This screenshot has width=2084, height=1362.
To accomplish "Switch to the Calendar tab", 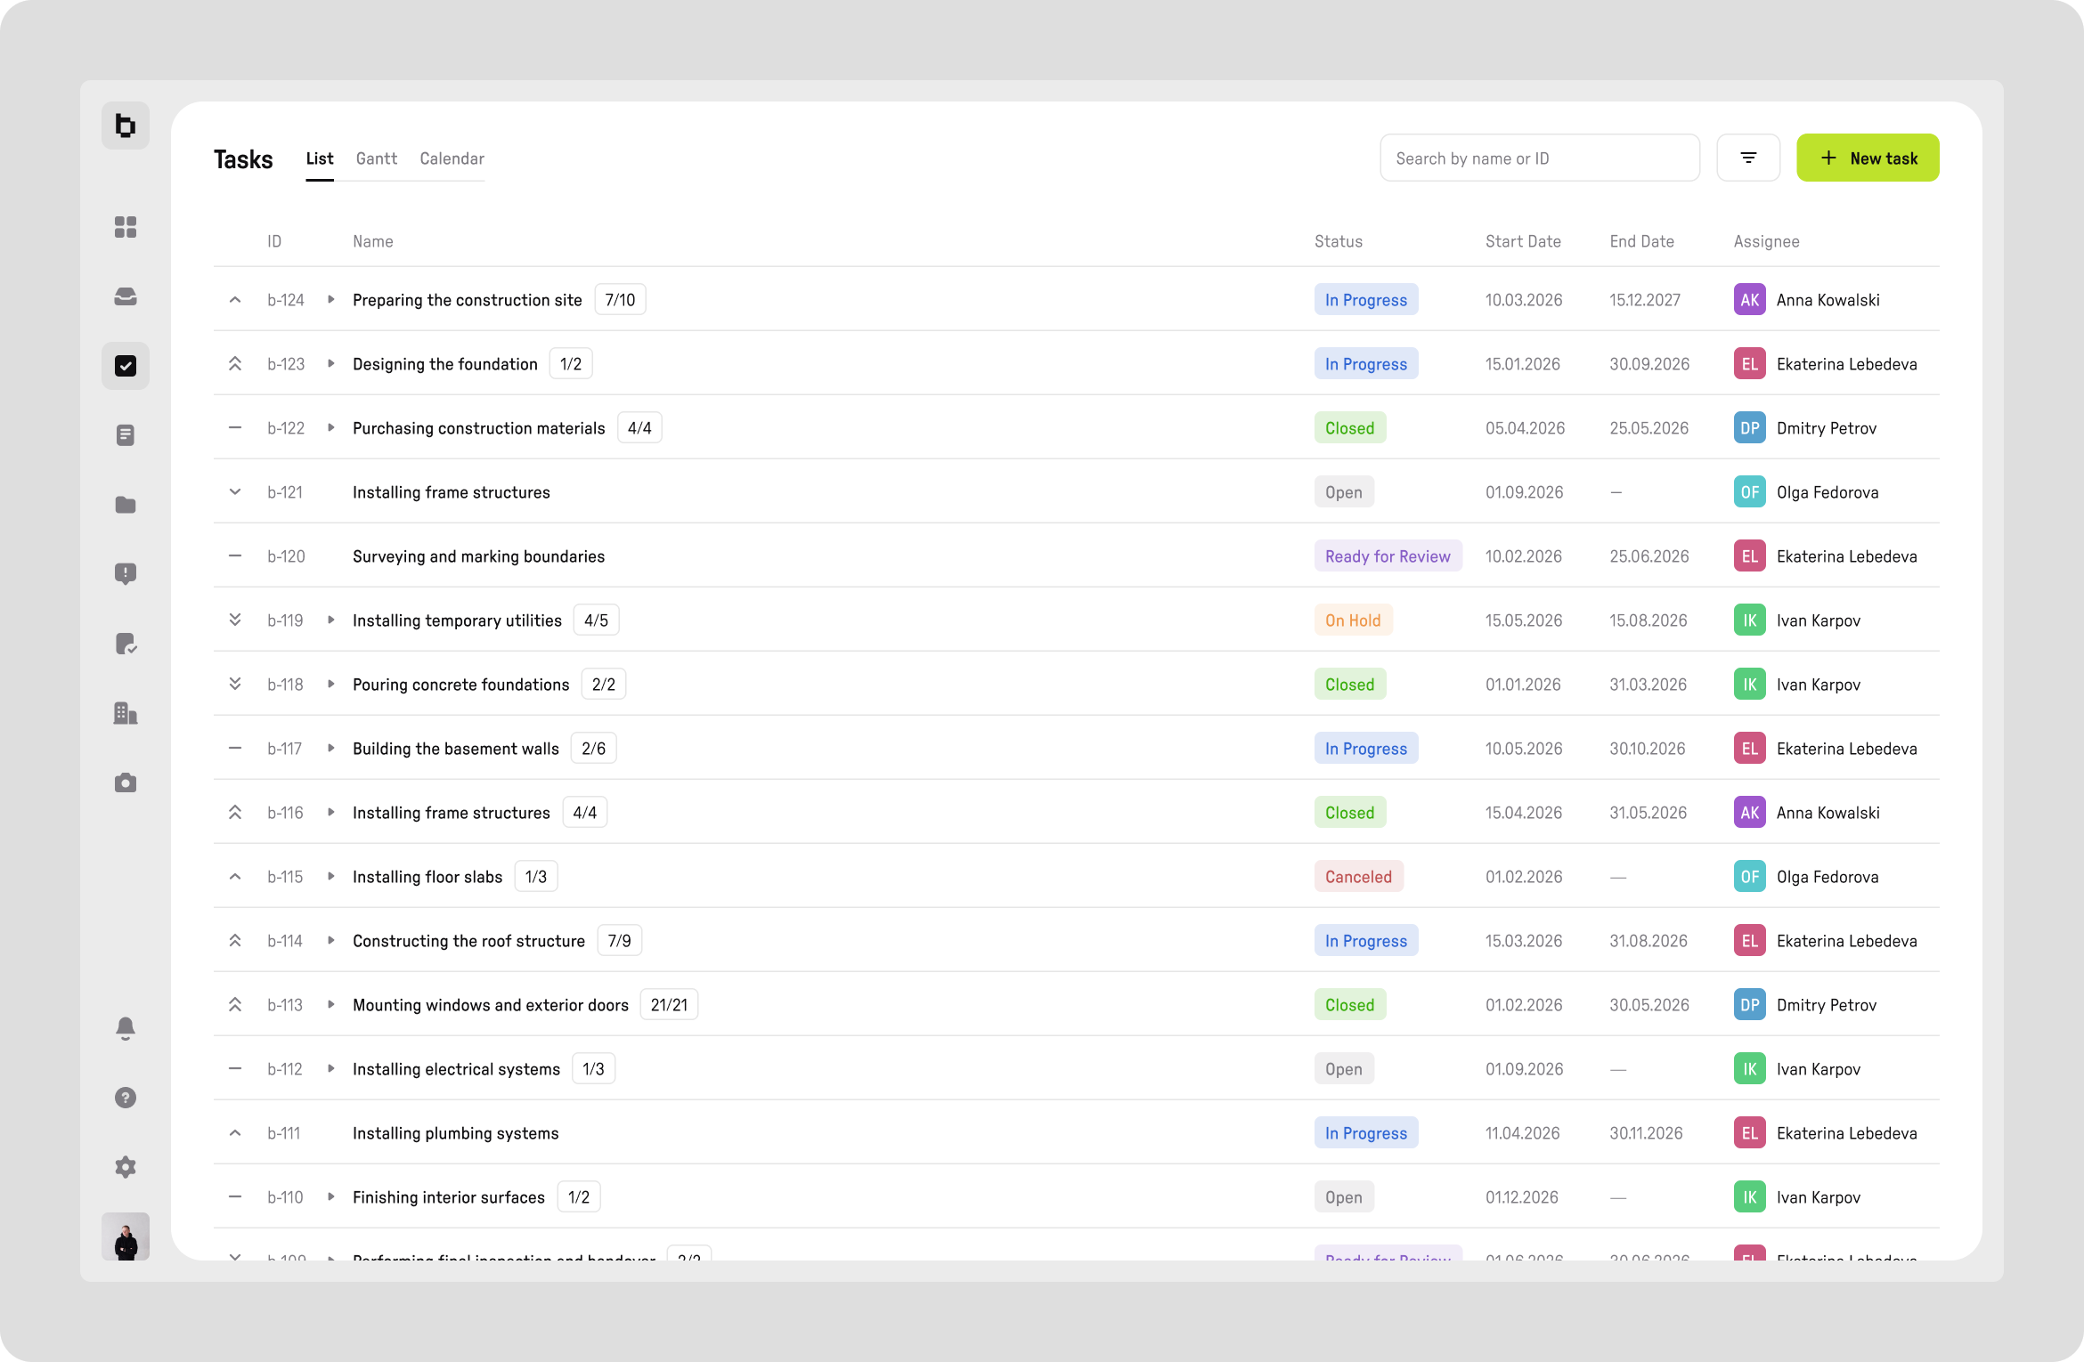I will (452, 158).
